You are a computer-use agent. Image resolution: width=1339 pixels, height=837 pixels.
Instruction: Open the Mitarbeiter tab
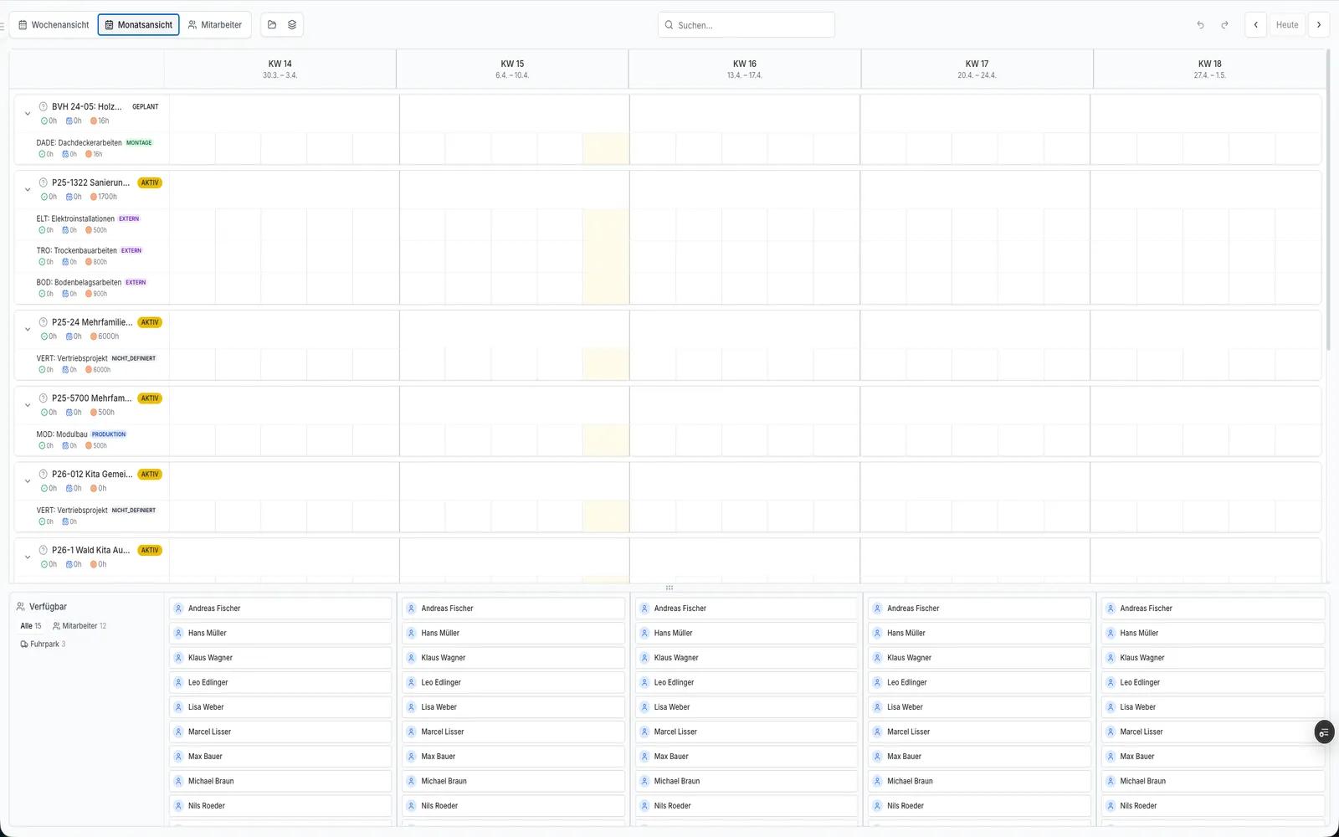[x=215, y=25]
